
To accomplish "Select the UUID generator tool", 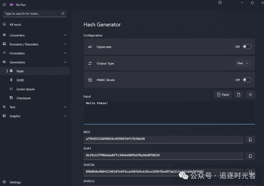I will pyautogui.click(x=20, y=80).
